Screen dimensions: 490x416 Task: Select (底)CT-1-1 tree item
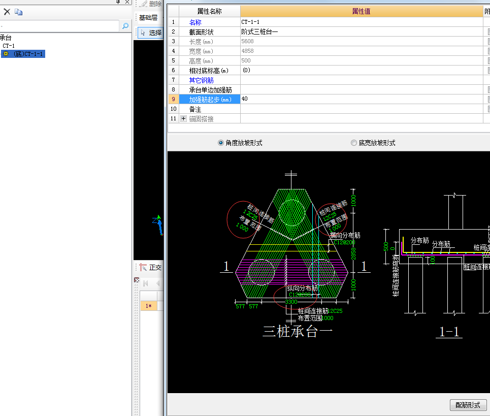pos(28,54)
